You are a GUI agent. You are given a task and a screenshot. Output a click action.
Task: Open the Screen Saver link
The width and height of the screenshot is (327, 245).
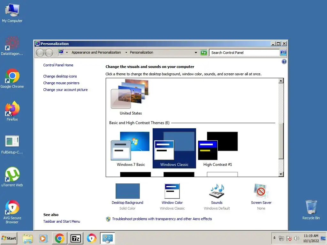(261, 203)
